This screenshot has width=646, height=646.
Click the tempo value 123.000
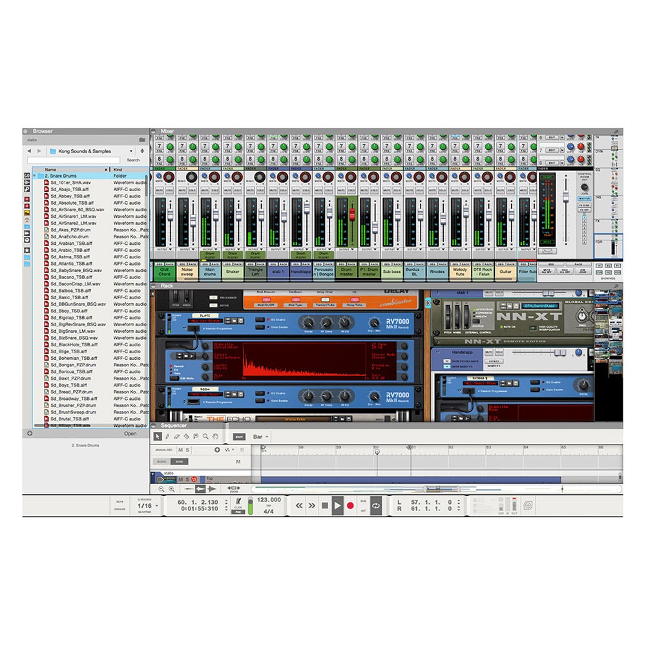[269, 500]
